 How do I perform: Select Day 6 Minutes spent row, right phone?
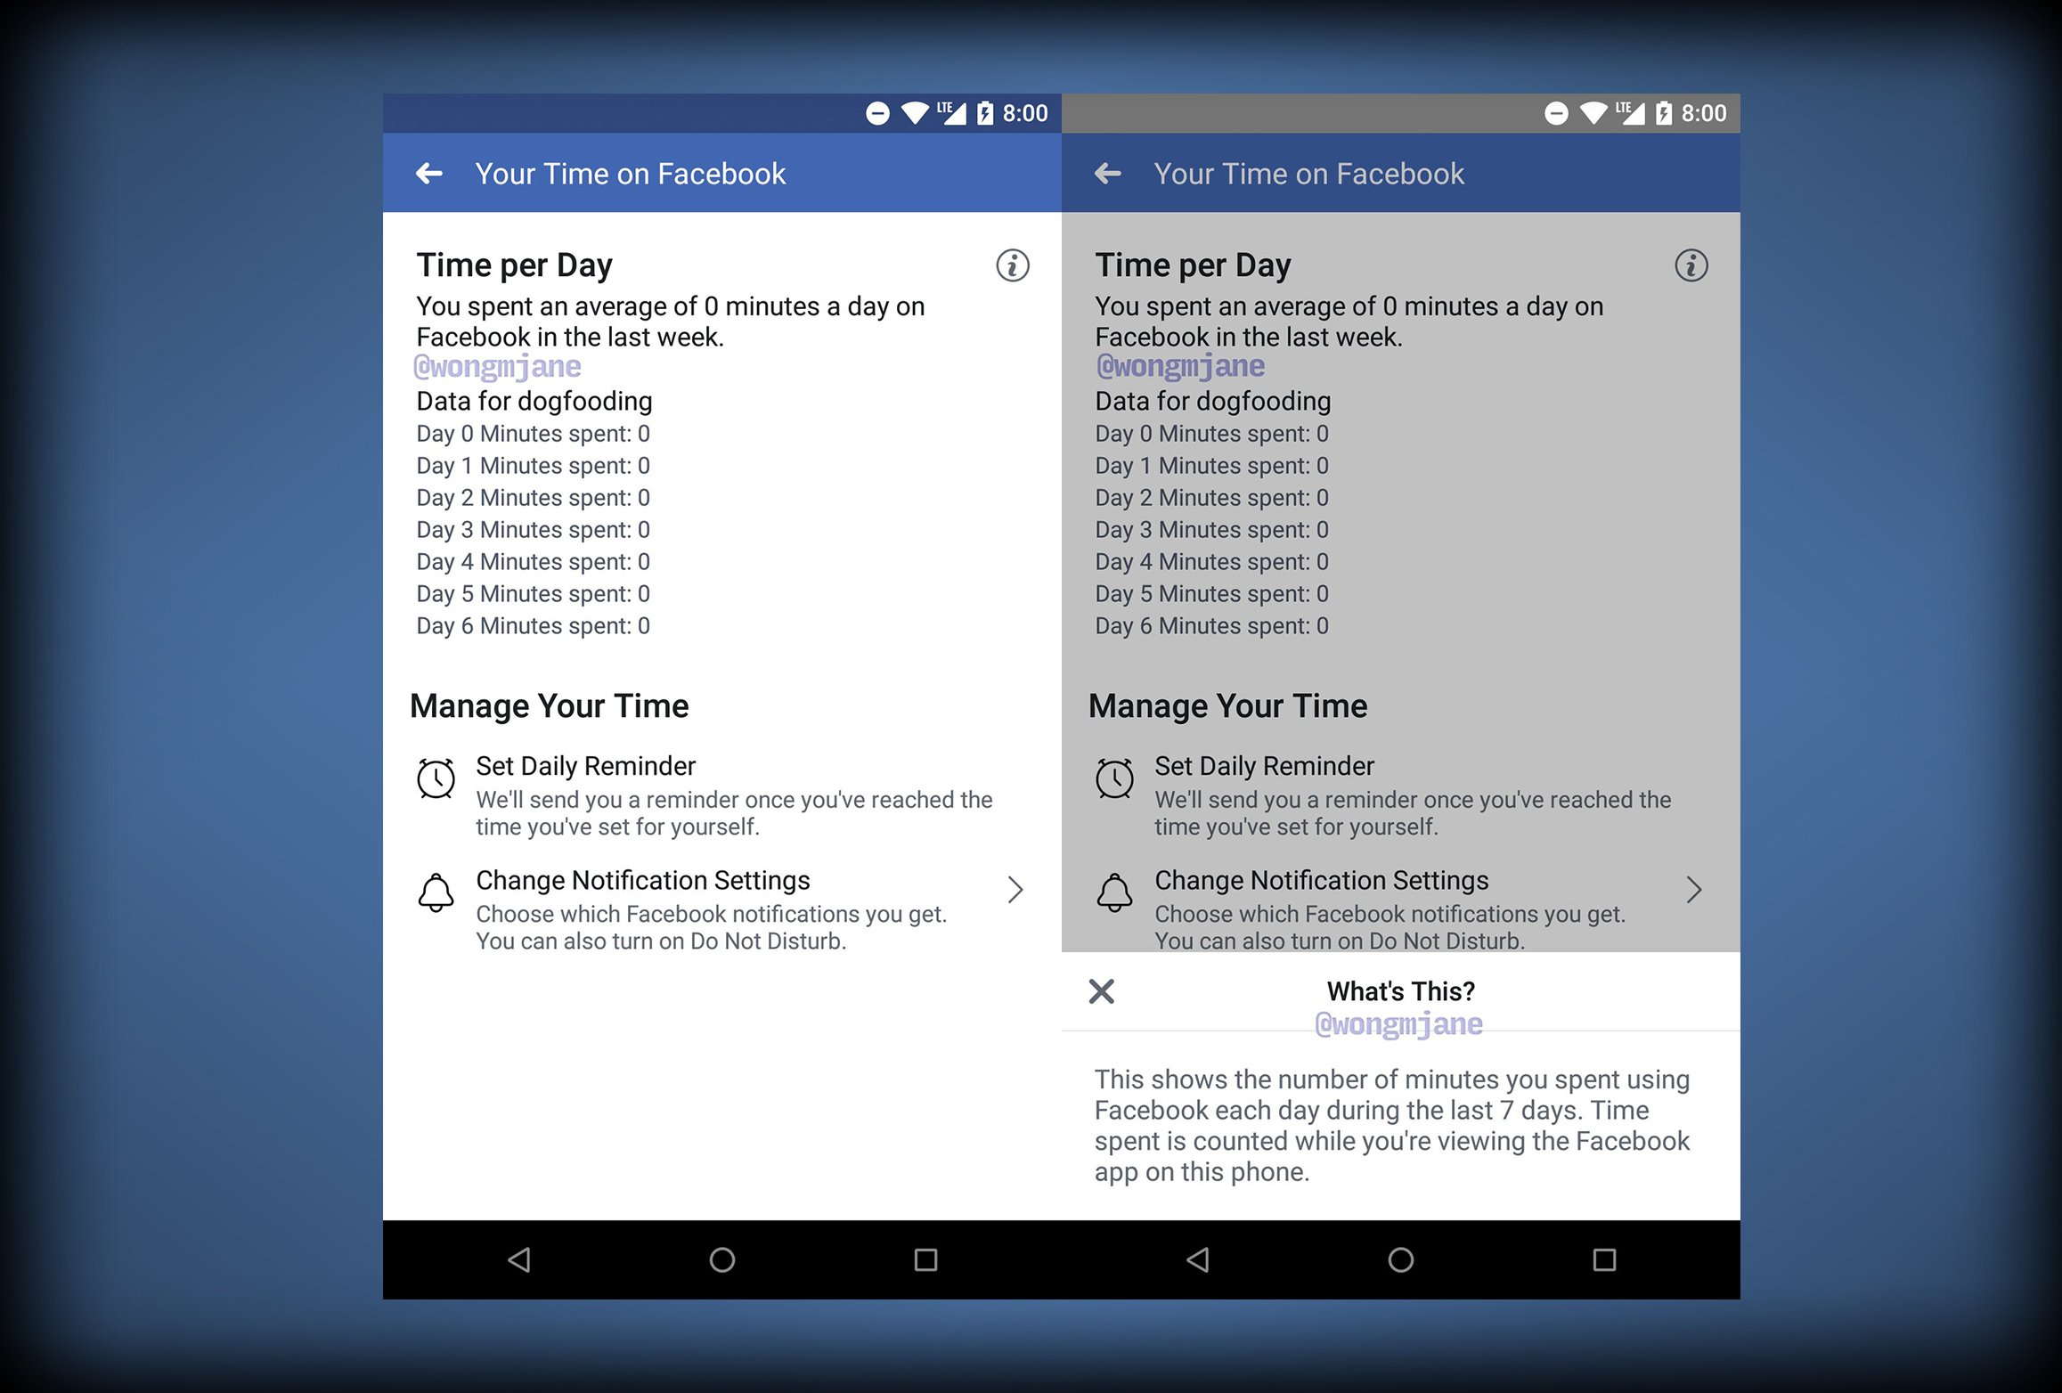1212,626
